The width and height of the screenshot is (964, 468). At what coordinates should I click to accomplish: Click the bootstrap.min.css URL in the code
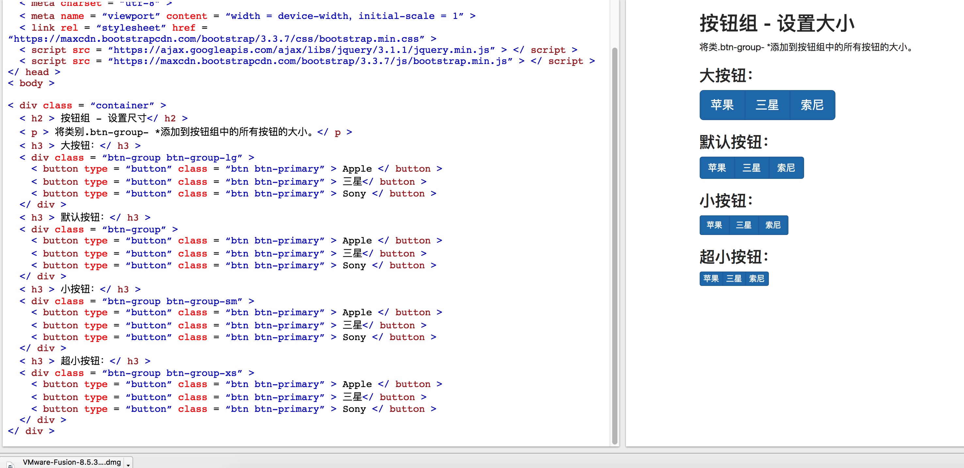pyautogui.click(x=216, y=39)
